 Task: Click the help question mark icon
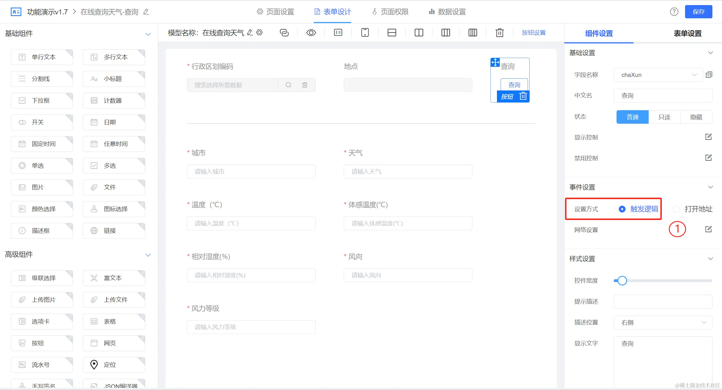click(x=674, y=12)
